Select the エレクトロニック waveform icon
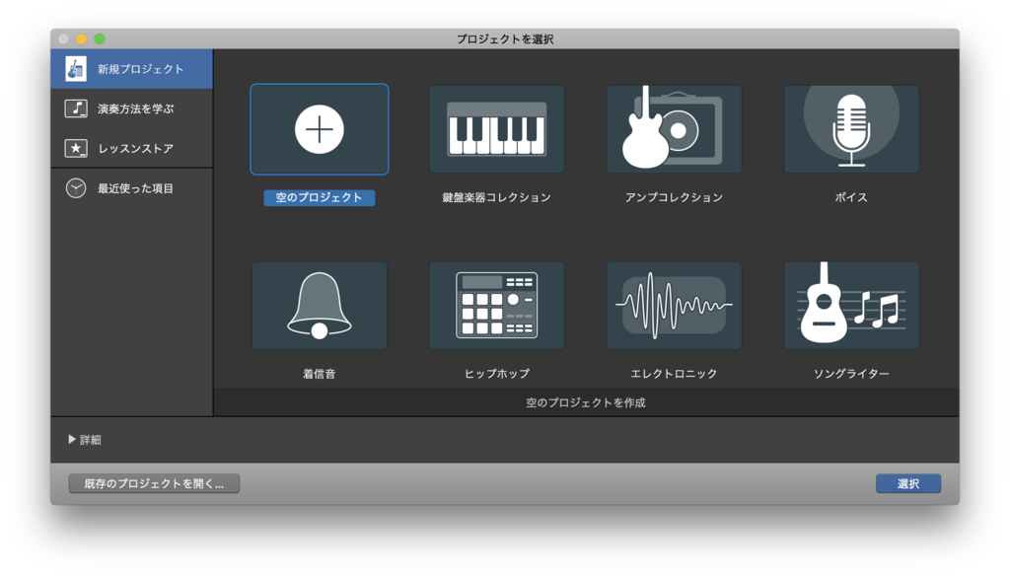This screenshot has height=577, width=1010. pyautogui.click(x=674, y=306)
